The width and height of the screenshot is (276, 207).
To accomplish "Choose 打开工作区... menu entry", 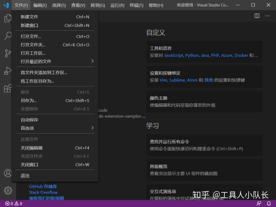I will point(55,53).
